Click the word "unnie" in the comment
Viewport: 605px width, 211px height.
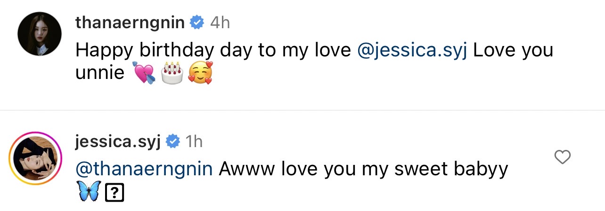point(100,73)
